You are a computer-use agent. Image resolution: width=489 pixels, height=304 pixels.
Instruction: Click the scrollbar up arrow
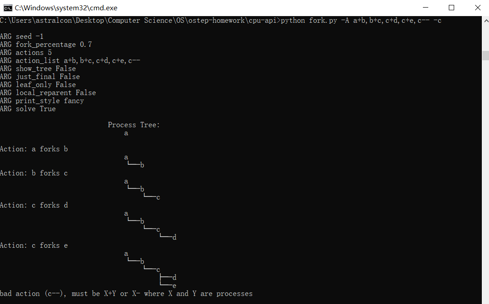pos(486,21)
